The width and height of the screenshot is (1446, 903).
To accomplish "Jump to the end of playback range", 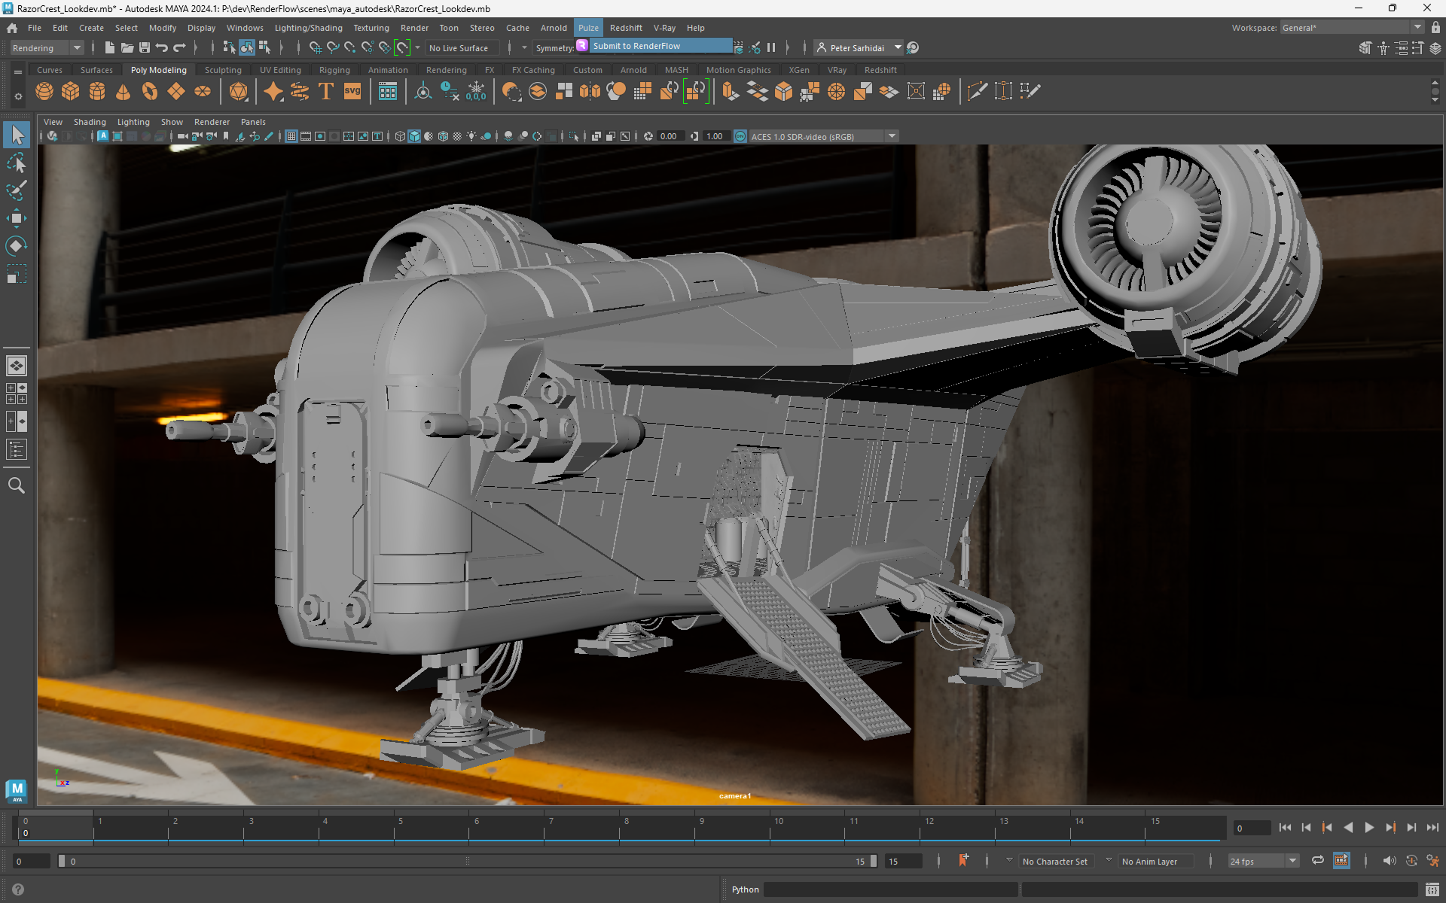I will pyautogui.click(x=1432, y=828).
